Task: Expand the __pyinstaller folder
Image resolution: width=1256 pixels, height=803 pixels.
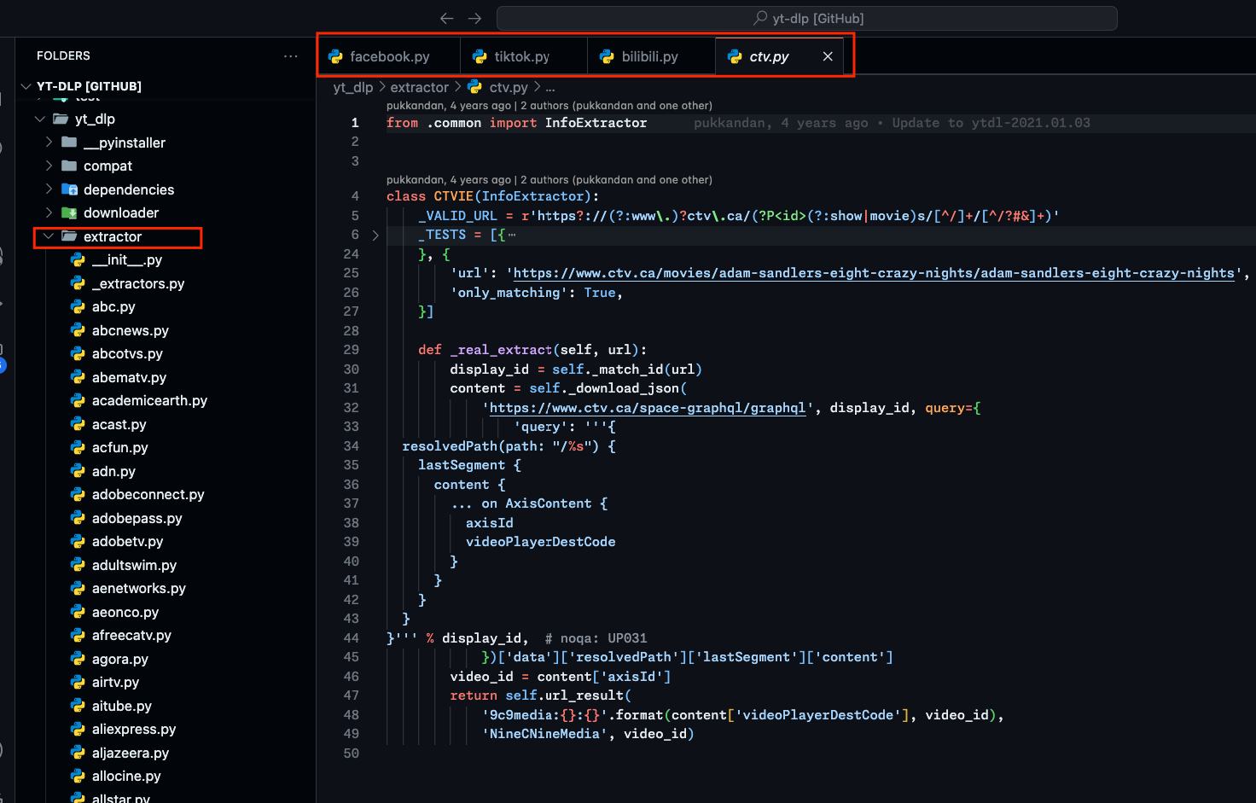Action: [49, 143]
